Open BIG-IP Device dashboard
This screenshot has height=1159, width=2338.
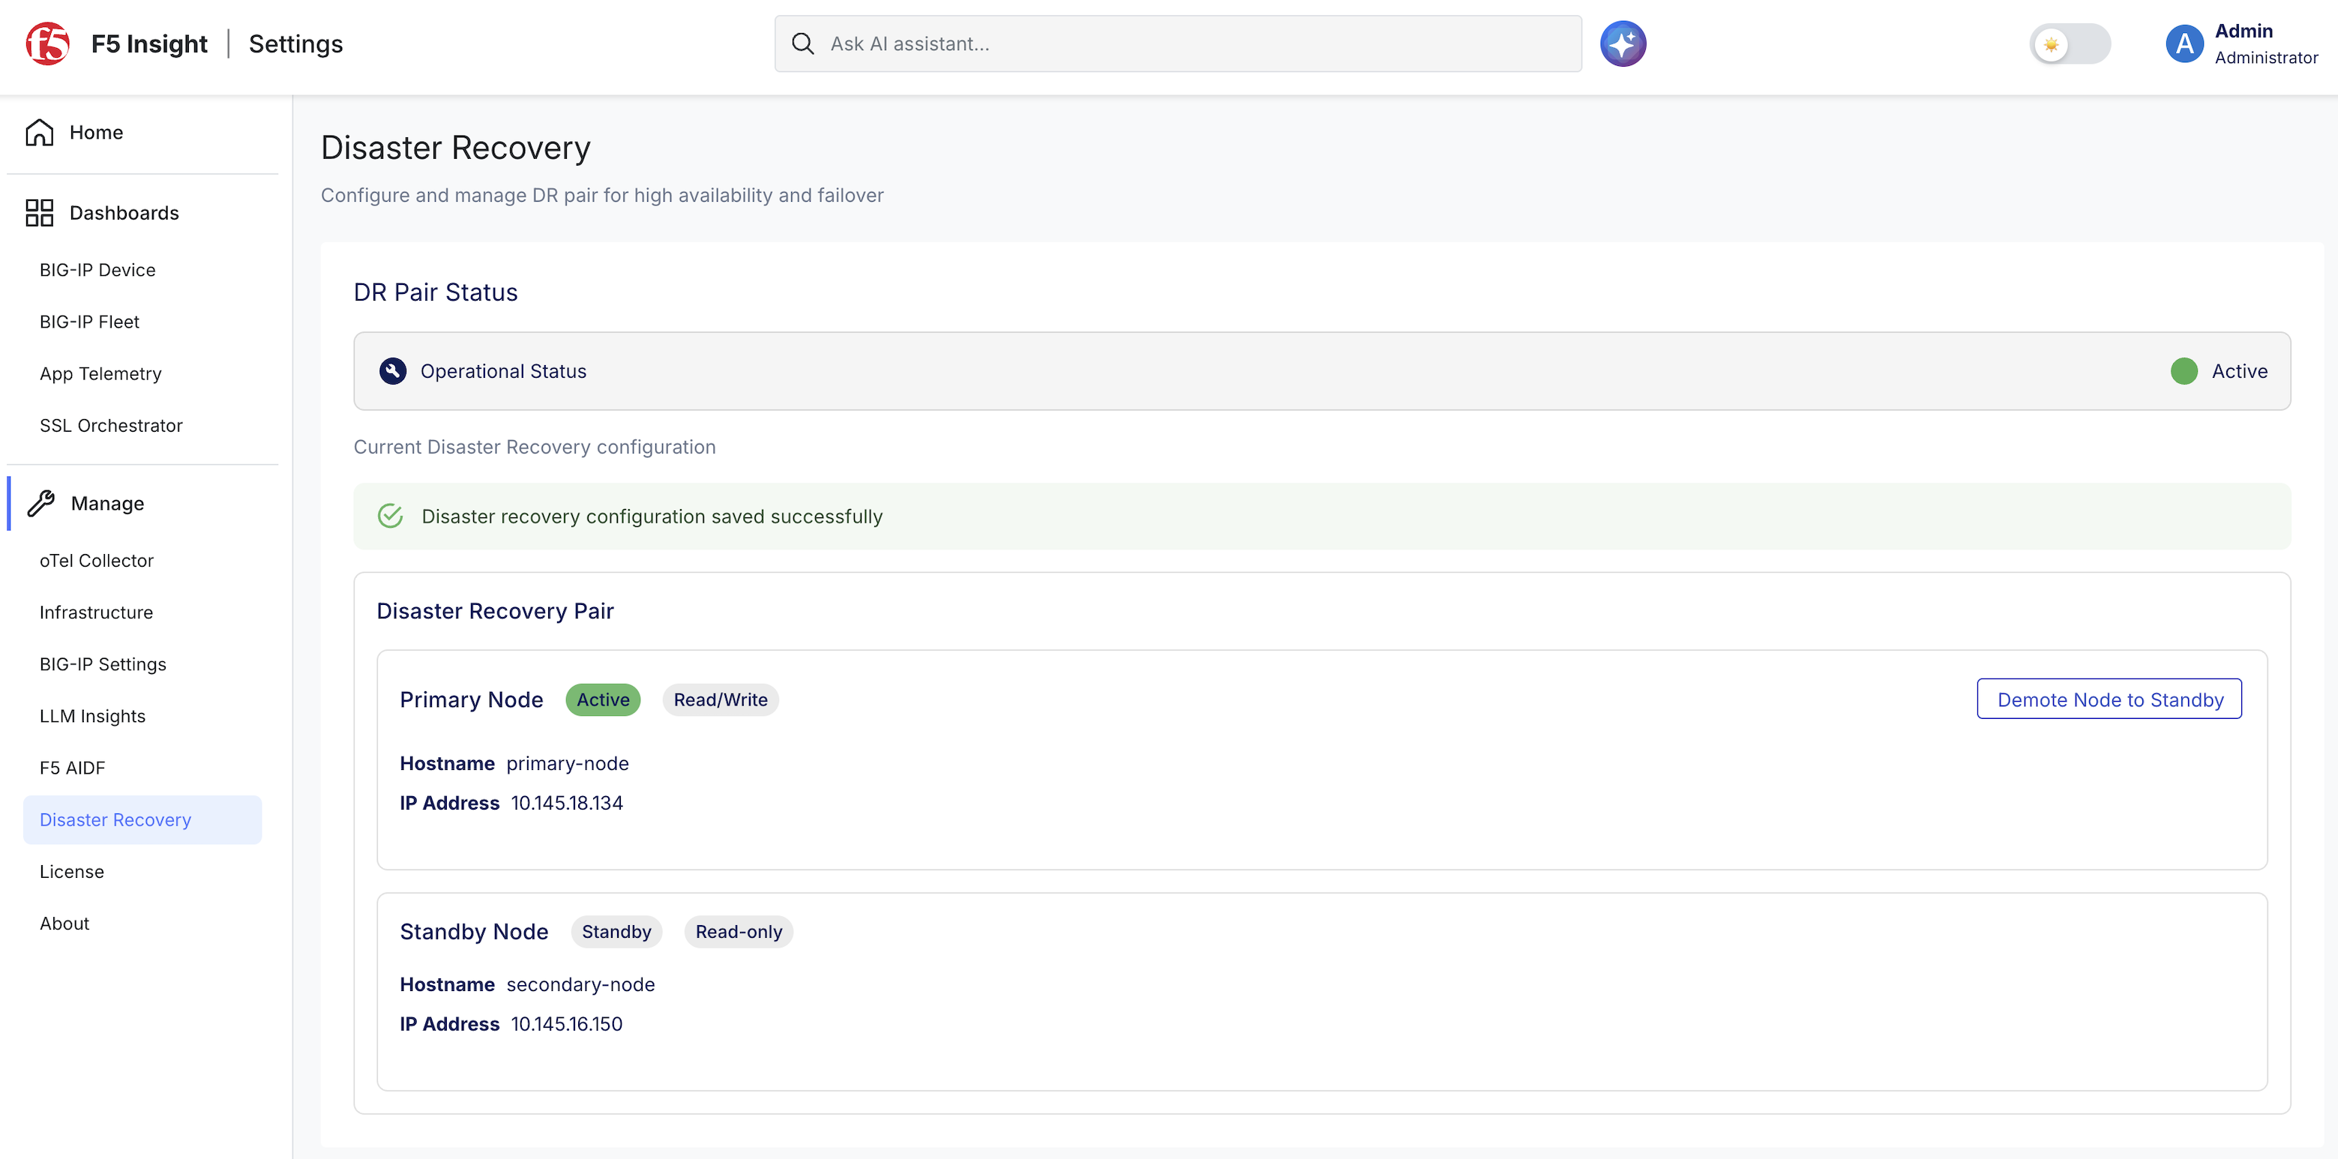pyautogui.click(x=97, y=270)
